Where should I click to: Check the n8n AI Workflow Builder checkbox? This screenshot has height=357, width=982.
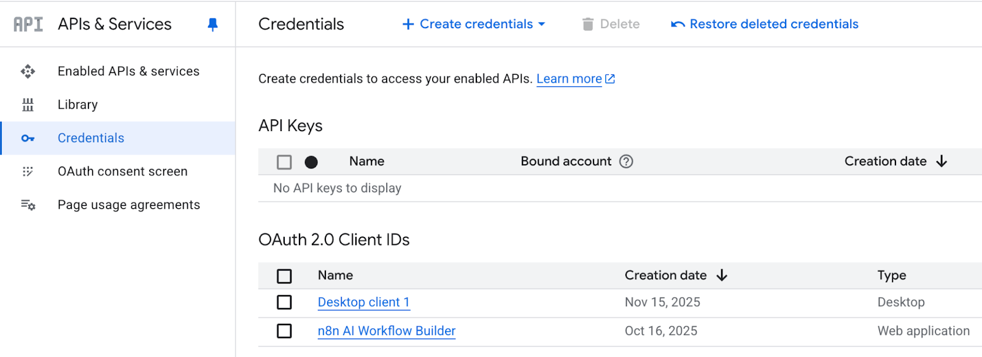pos(284,331)
